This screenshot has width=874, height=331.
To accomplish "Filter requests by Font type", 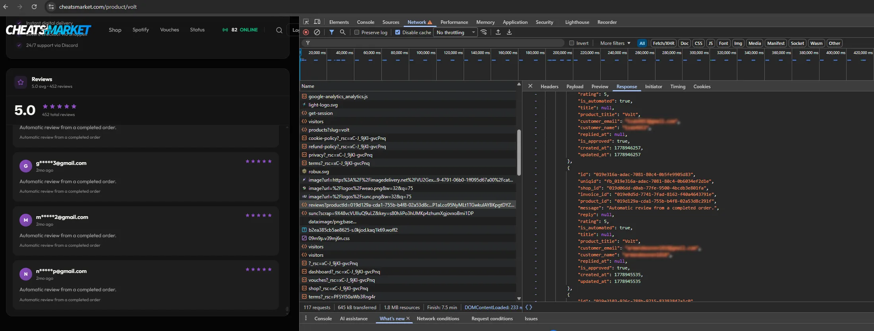I will [723, 43].
